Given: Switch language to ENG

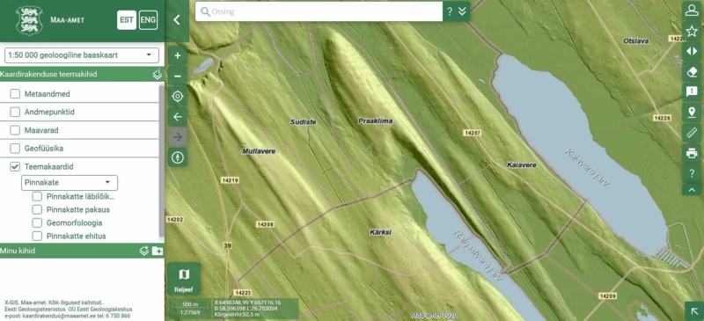Looking at the screenshot, I should [148, 20].
